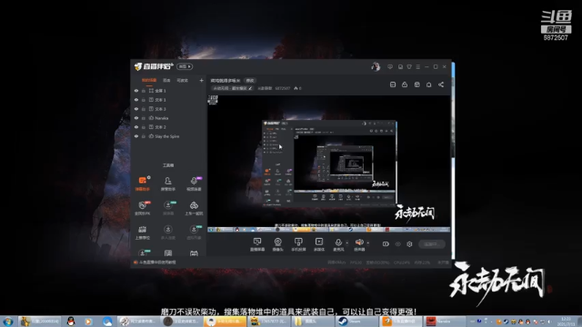Viewport: 582px width, 327px height.
Task: Open the hamburger main menu in title bar
Action: pos(418,66)
